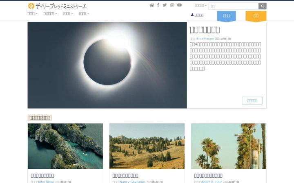
Task: Click the magnifier search button
Action: [x=263, y=6]
